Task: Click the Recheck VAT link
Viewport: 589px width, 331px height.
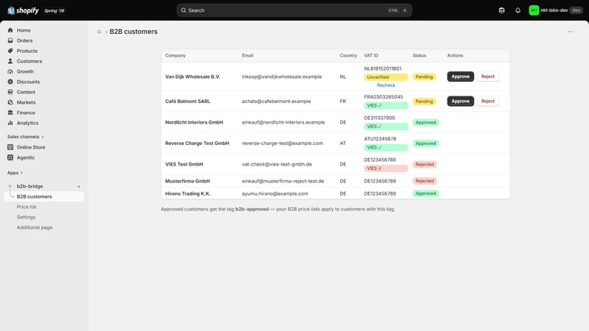Action: tap(386, 85)
